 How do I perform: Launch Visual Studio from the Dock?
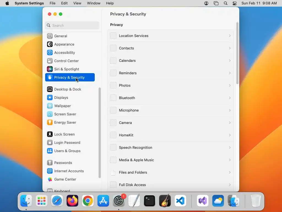202,201
